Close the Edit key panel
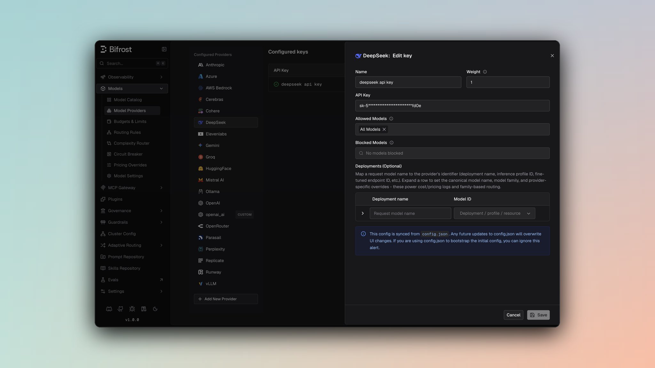The image size is (655, 368). [552, 56]
